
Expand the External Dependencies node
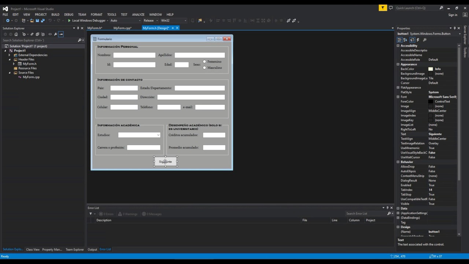pos(10,55)
